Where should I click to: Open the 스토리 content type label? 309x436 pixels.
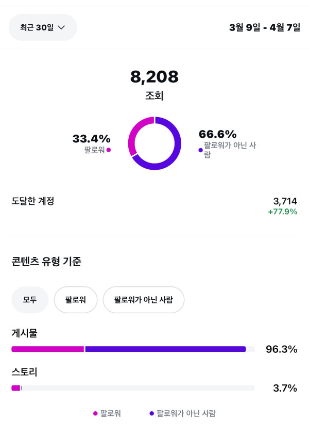pyautogui.click(x=24, y=372)
